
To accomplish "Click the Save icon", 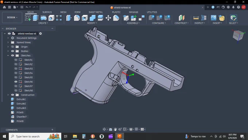I will coord(22,7).
